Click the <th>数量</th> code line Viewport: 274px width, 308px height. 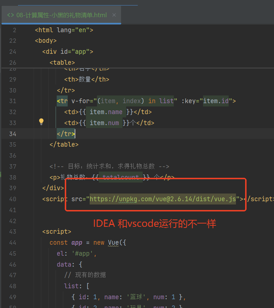tap(87, 79)
